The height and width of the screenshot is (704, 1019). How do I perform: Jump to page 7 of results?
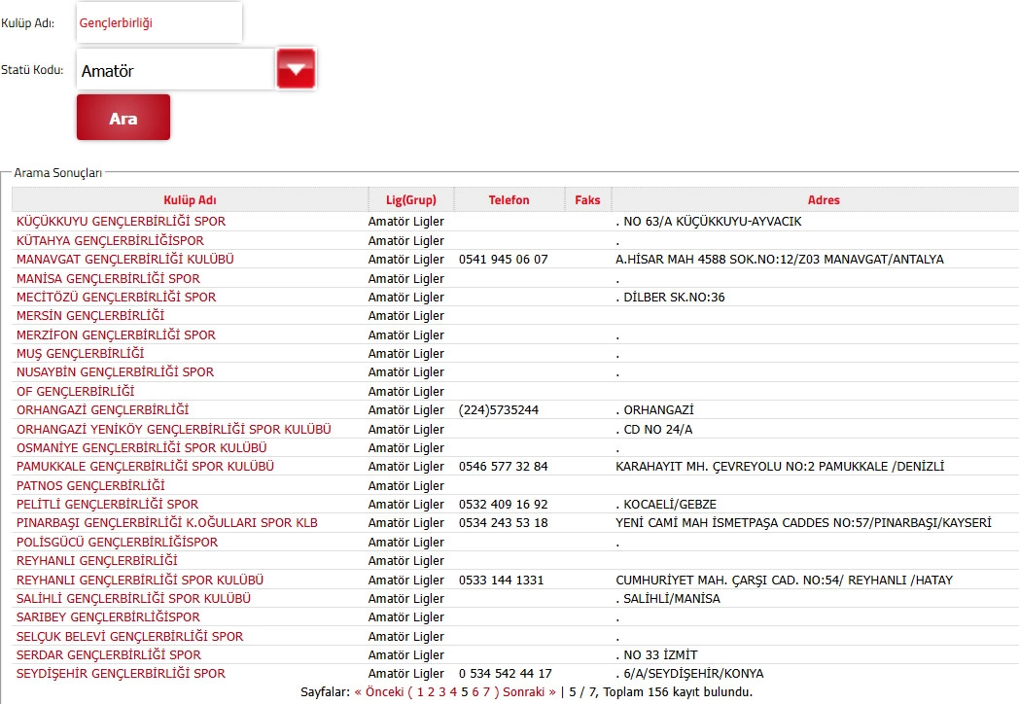pyautogui.click(x=488, y=692)
